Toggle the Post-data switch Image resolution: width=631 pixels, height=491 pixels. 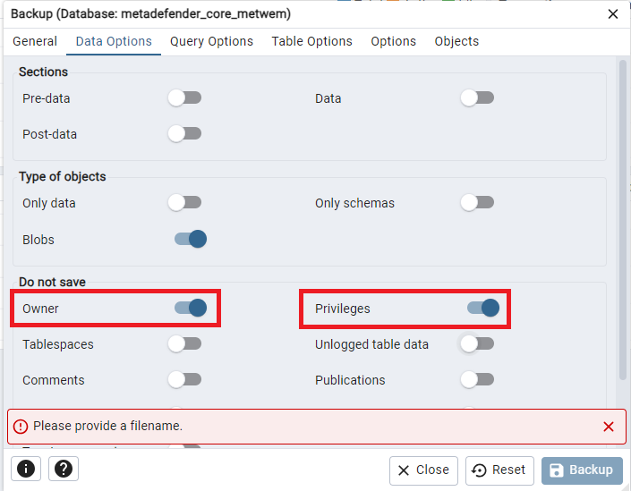click(x=184, y=134)
